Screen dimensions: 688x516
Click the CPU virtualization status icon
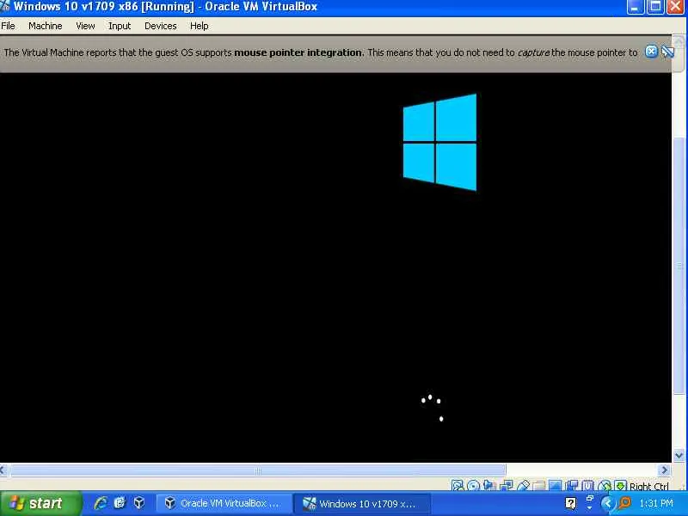(588, 486)
